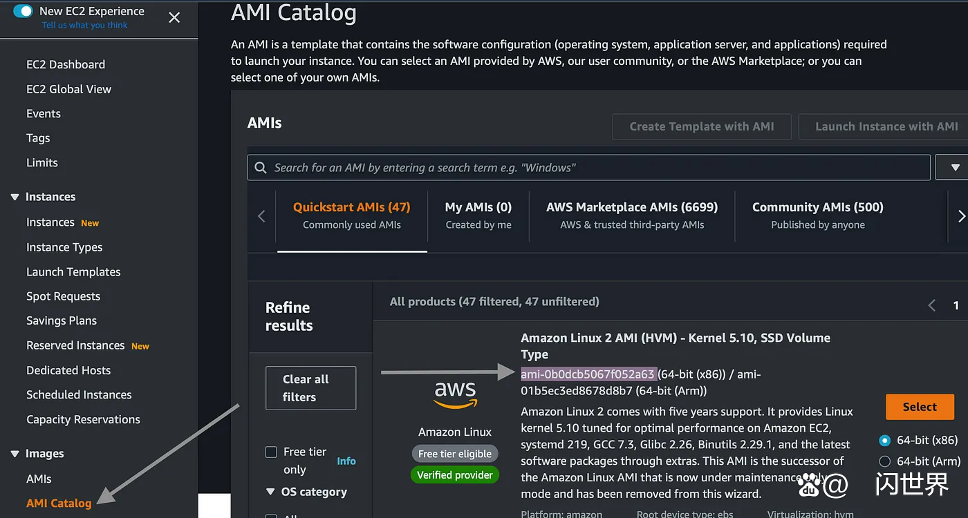The height and width of the screenshot is (518, 968).
Task: Choose the 64-bit (Arm) radio option
Action: (884, 461)
